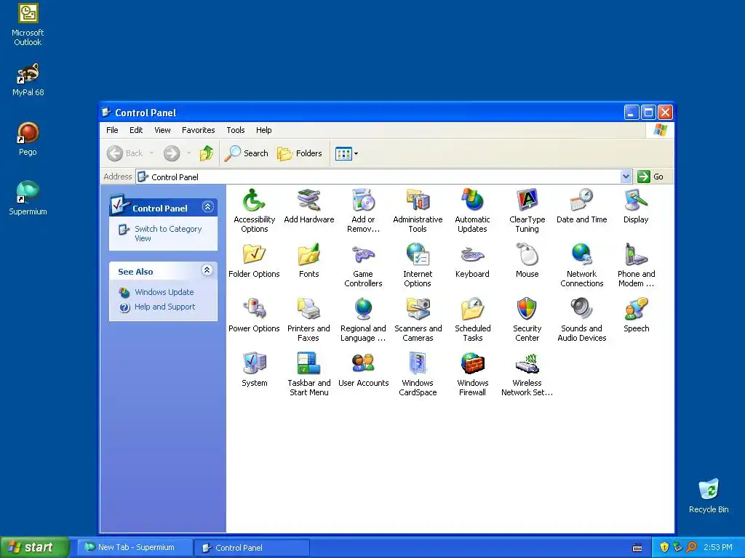The width and height of the screenshot is (745, 558).
Task: Select Control Panel taskbar button
Action: [252, 547]
